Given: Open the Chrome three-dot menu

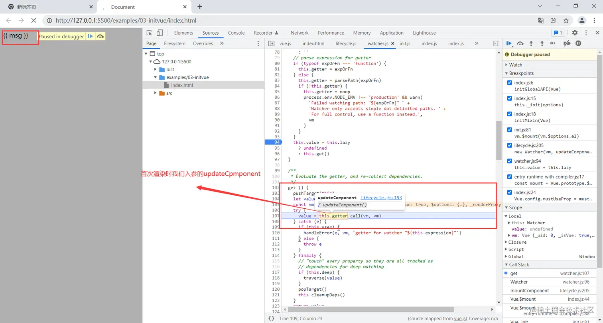Looking at the screenshot, I should [595, 20].
